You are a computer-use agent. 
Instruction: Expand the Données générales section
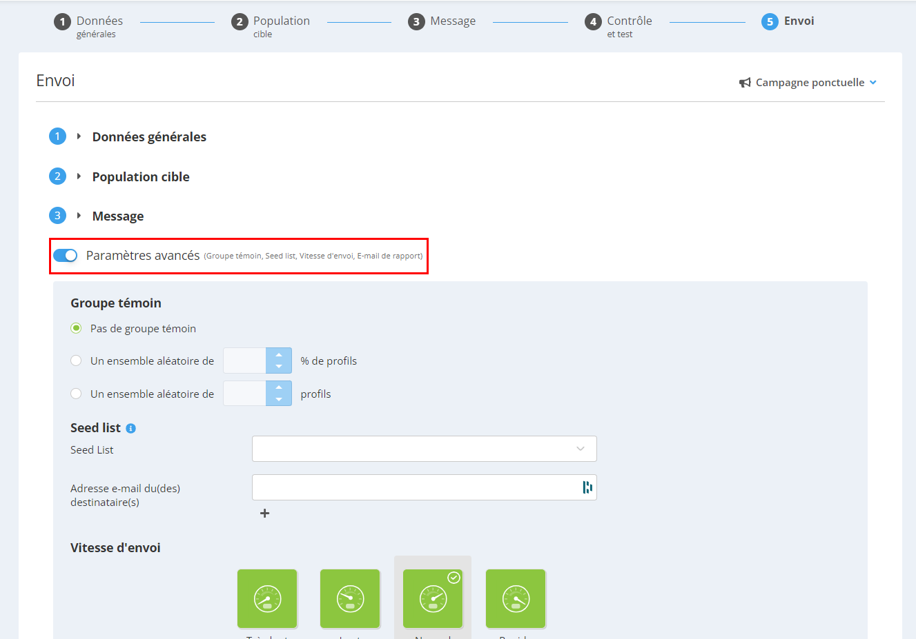click(x=149, y=136)
